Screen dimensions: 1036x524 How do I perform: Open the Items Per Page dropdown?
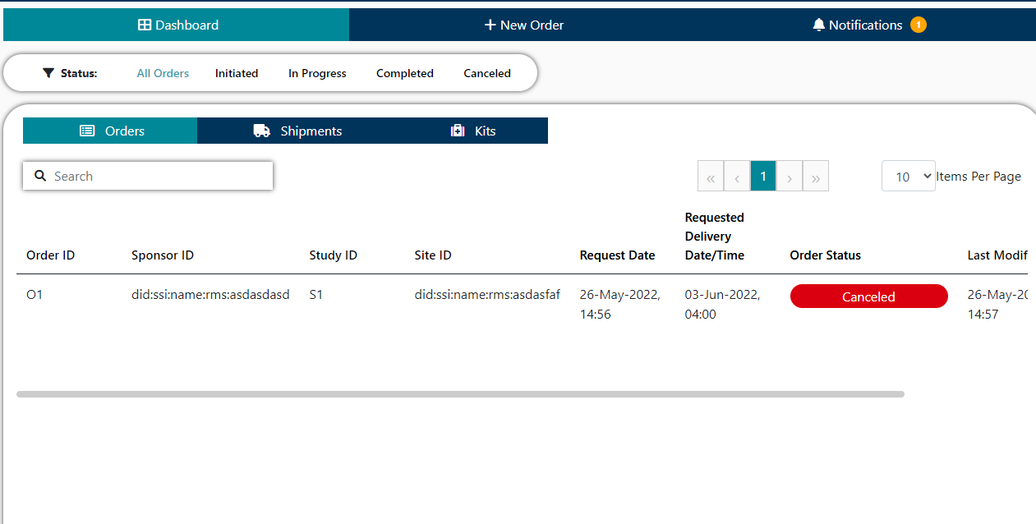point(908,176)
